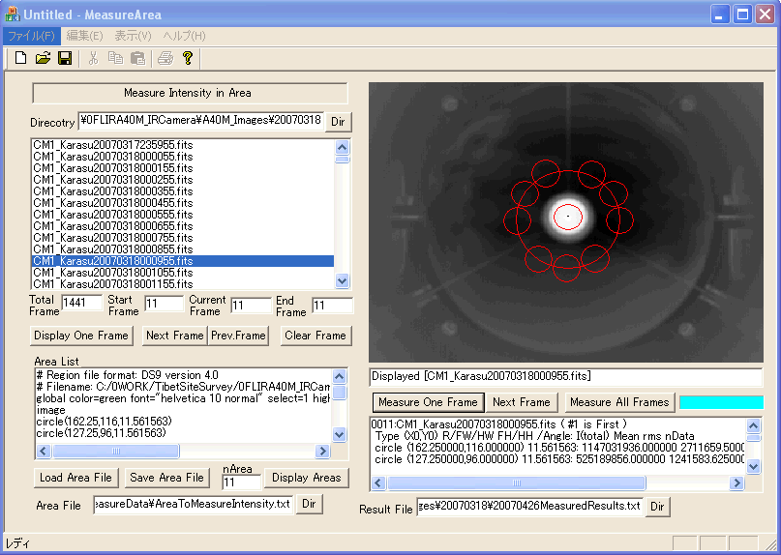Click the Open folder toolbar icon
Viewport: 781px width, 555px height.
click(43, 58)
